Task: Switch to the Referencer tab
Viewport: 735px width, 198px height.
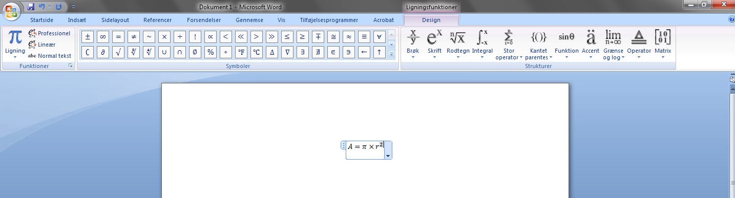Action: (158, 20)
